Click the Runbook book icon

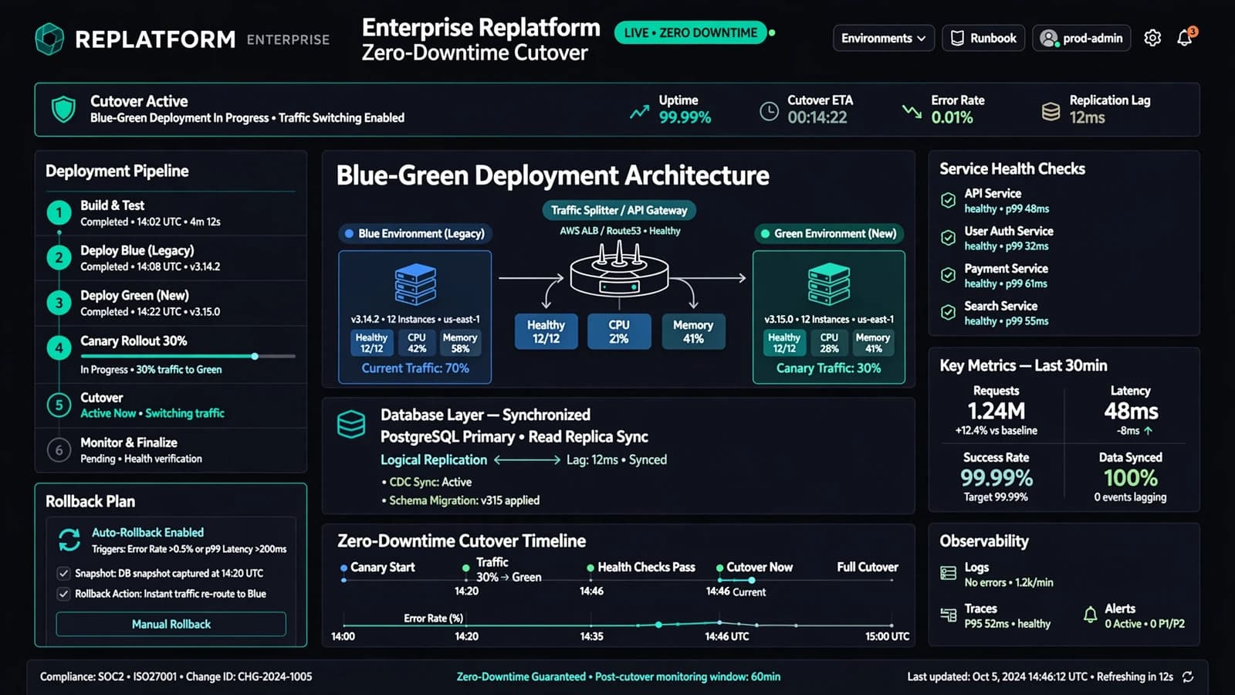[957, 38]
